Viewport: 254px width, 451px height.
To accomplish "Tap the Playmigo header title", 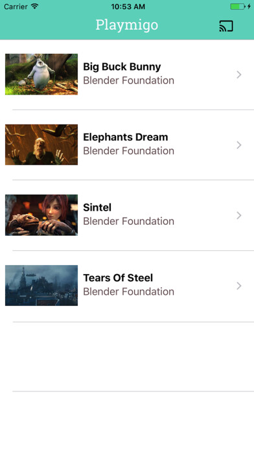I will pyautogui.click(x=127, y=25).
